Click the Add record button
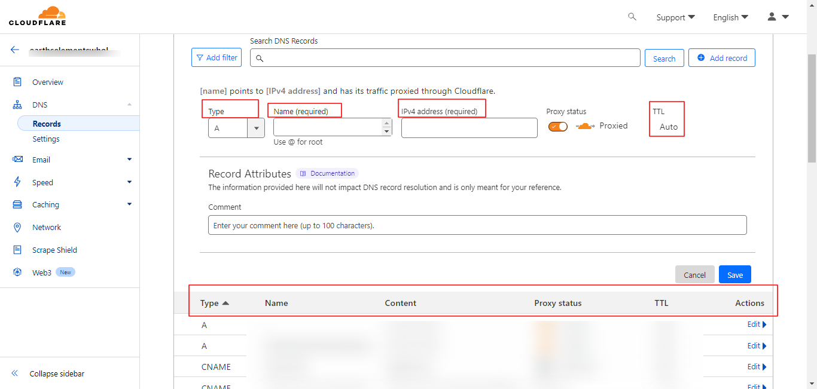Image resolution: width=817 pixels, height=389 pixels. (722, 58)
